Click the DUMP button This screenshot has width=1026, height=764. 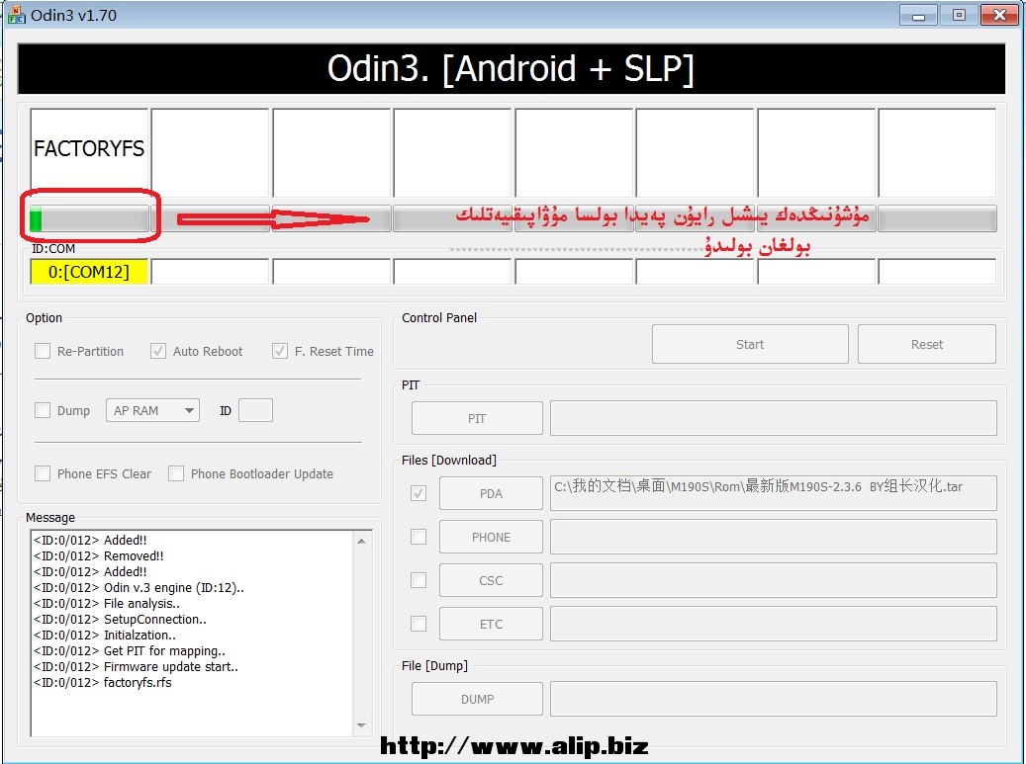[x=477, y=700]
